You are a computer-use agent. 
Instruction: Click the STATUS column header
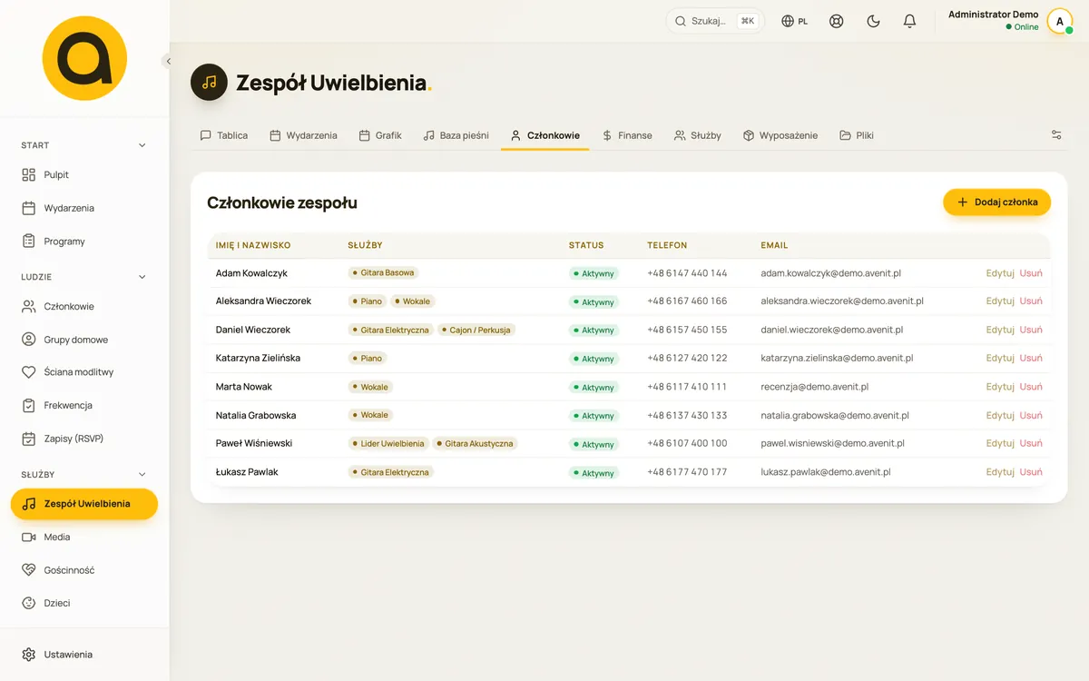pyautogui.click(x=586, y=245)
